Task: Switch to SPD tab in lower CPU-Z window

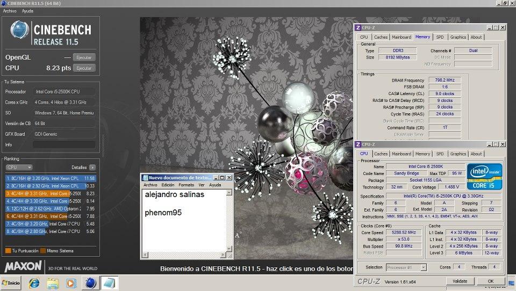Action: pyautogui.click(x=440, y=154)
